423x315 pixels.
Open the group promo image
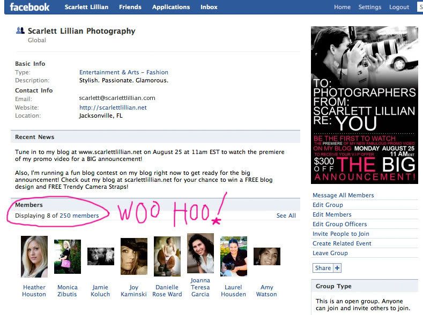pyautogui.click(x=365, y=105)
